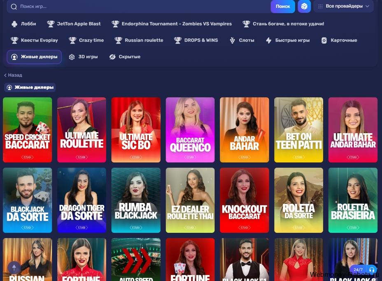Open JetTon Apple Blast tournament
The image size is (382, 281).
click(74, 24)
